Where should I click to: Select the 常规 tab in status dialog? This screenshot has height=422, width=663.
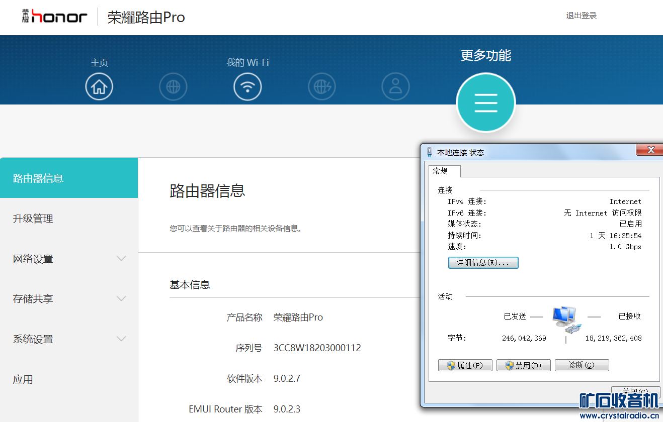coord(445,171)
